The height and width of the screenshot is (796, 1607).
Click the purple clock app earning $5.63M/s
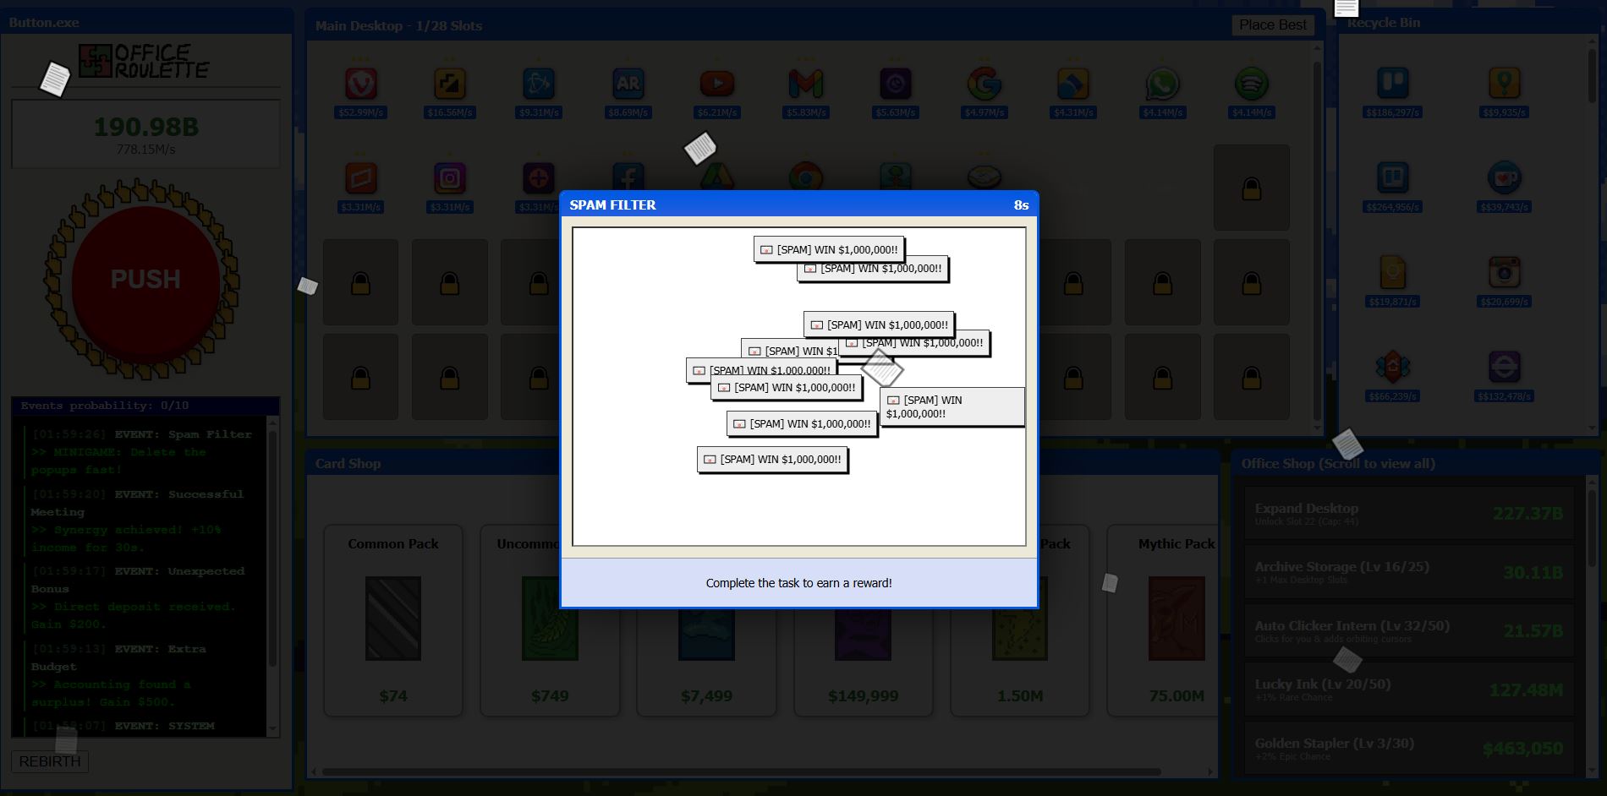coord(896,84)
